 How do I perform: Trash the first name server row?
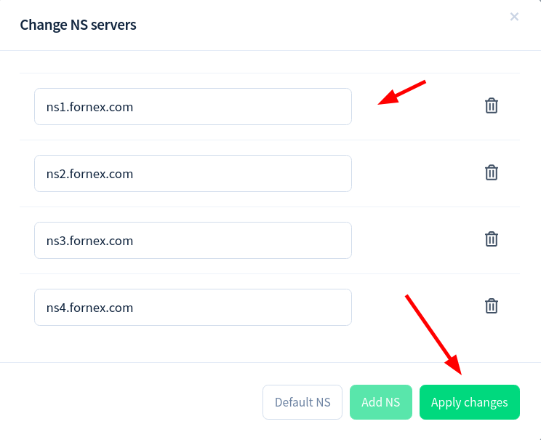[492, 106]
